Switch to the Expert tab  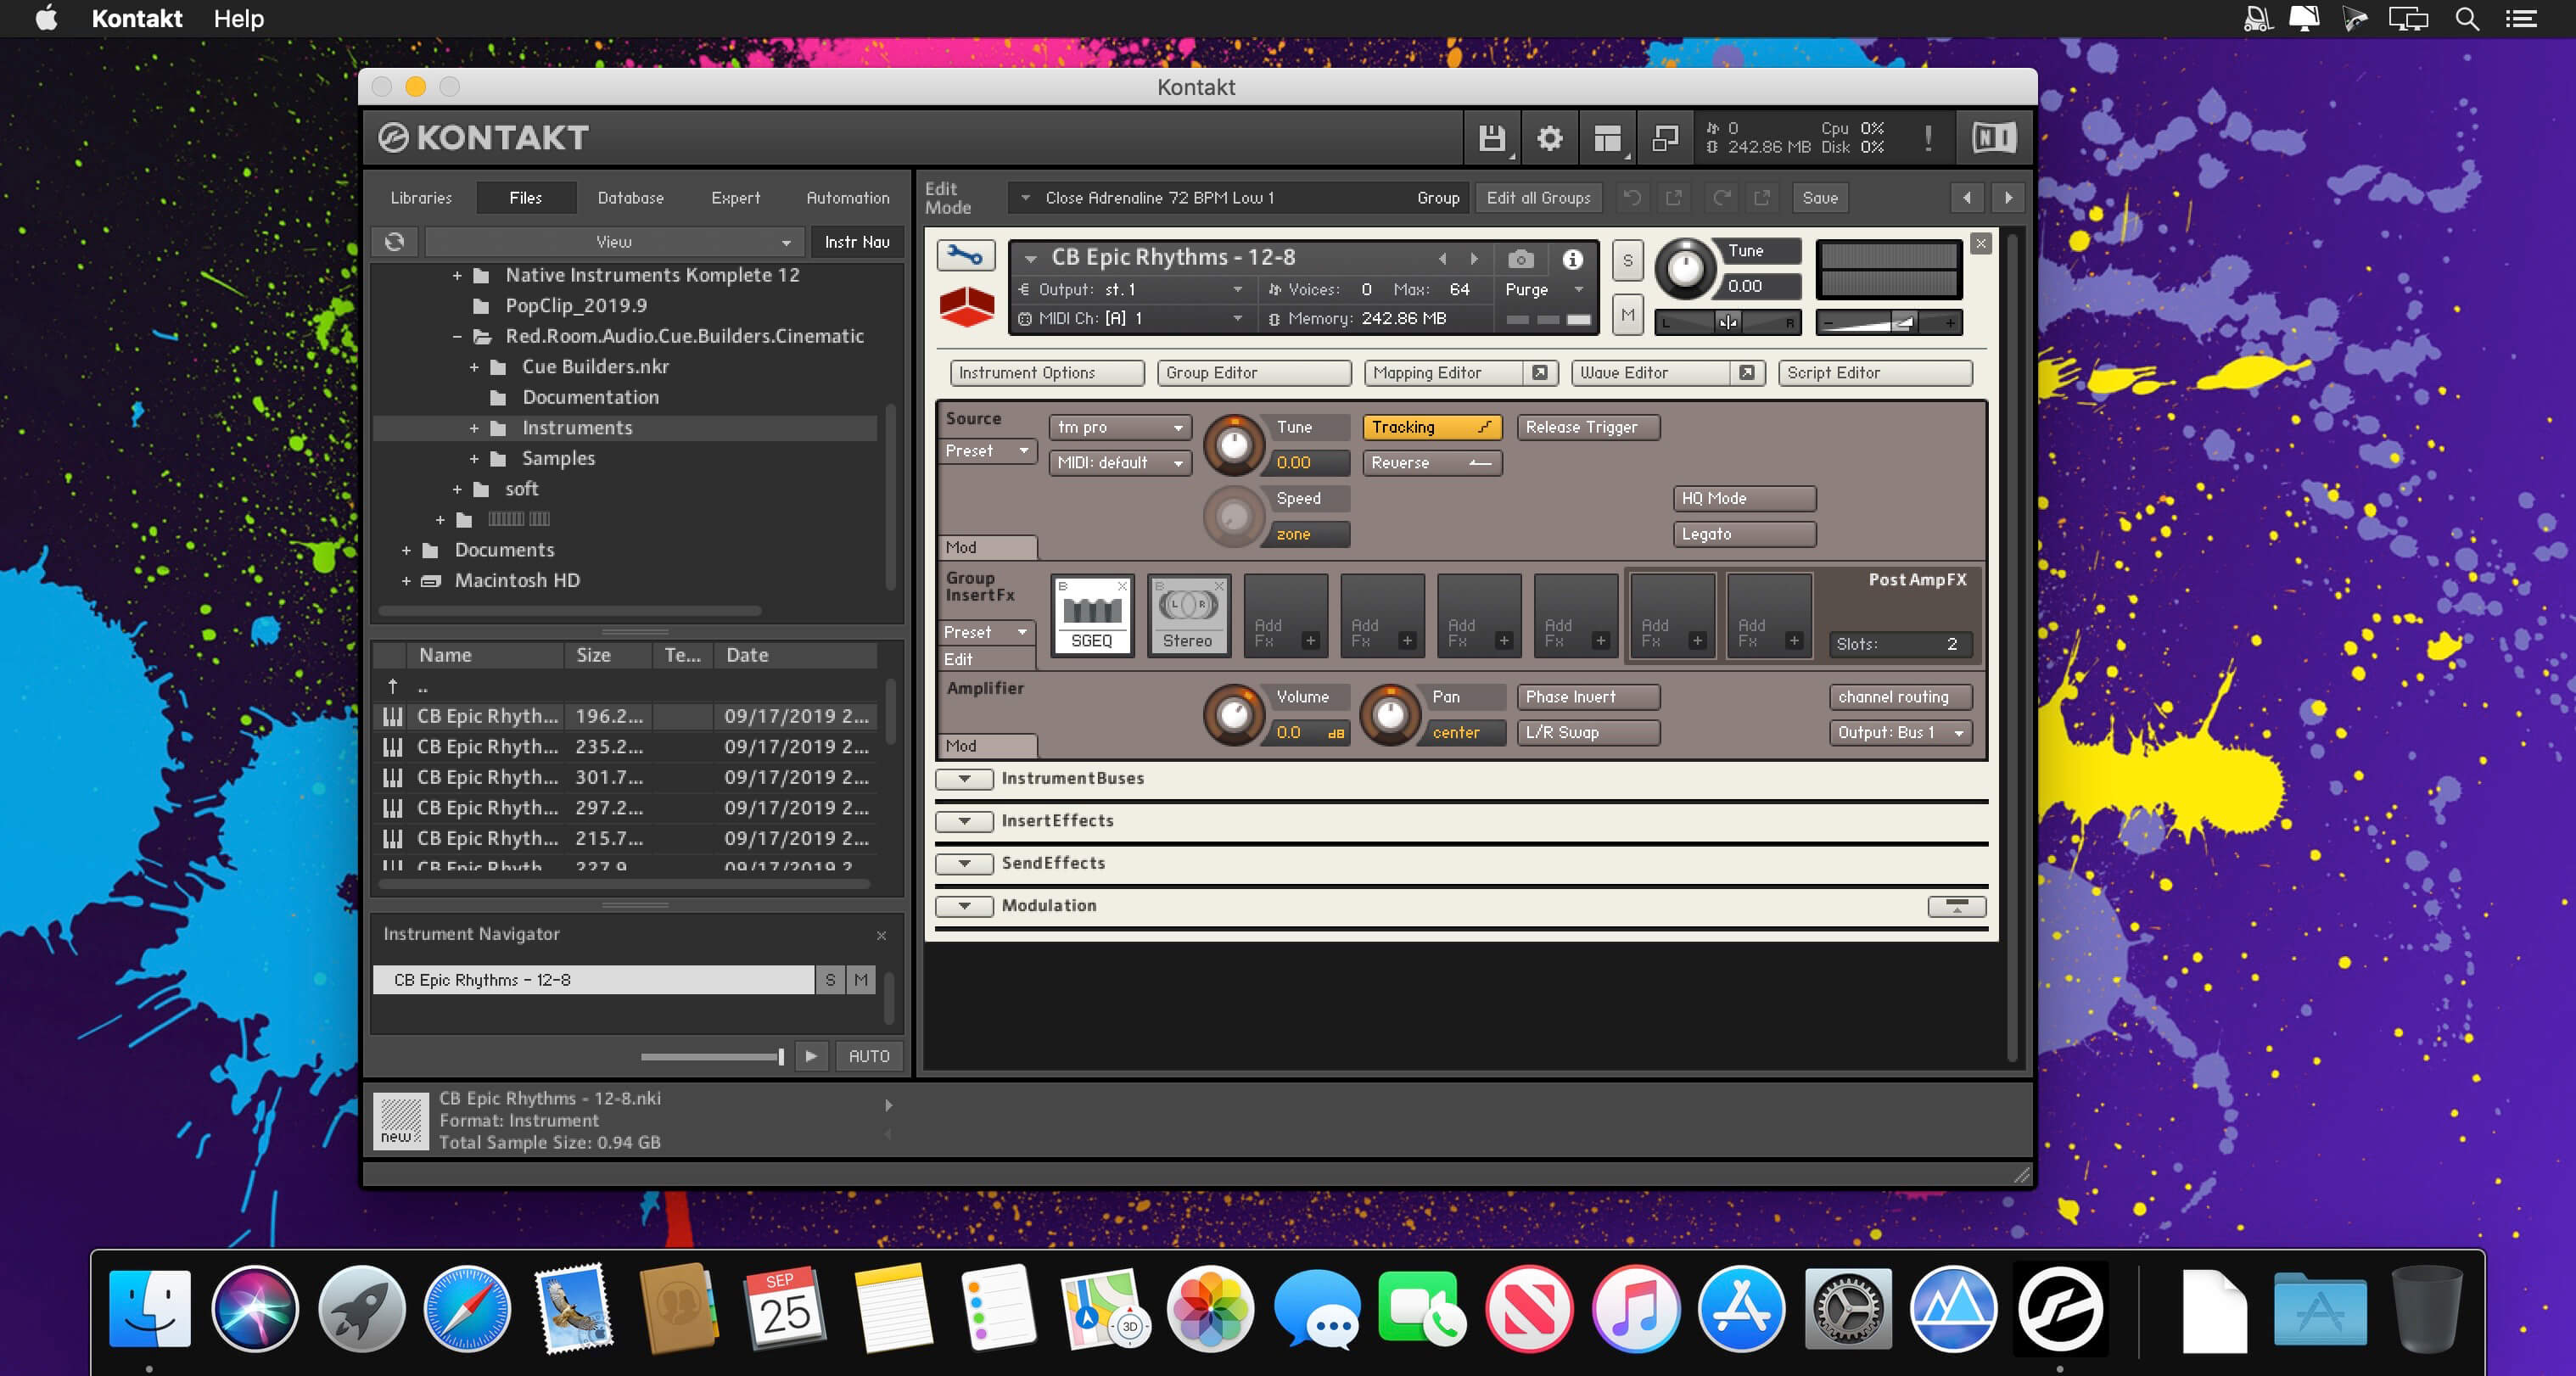(x=735, y=198)
